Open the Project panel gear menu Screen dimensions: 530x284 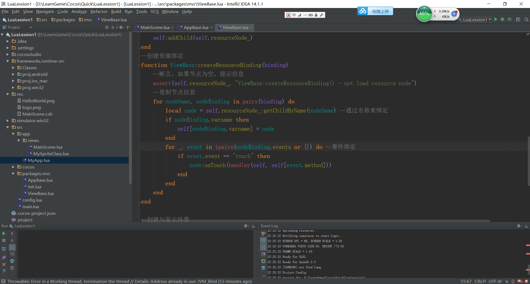121,27
